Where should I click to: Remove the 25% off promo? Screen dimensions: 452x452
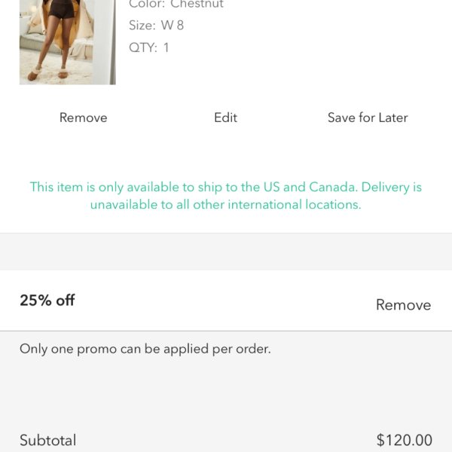click(x=404, y=304)
